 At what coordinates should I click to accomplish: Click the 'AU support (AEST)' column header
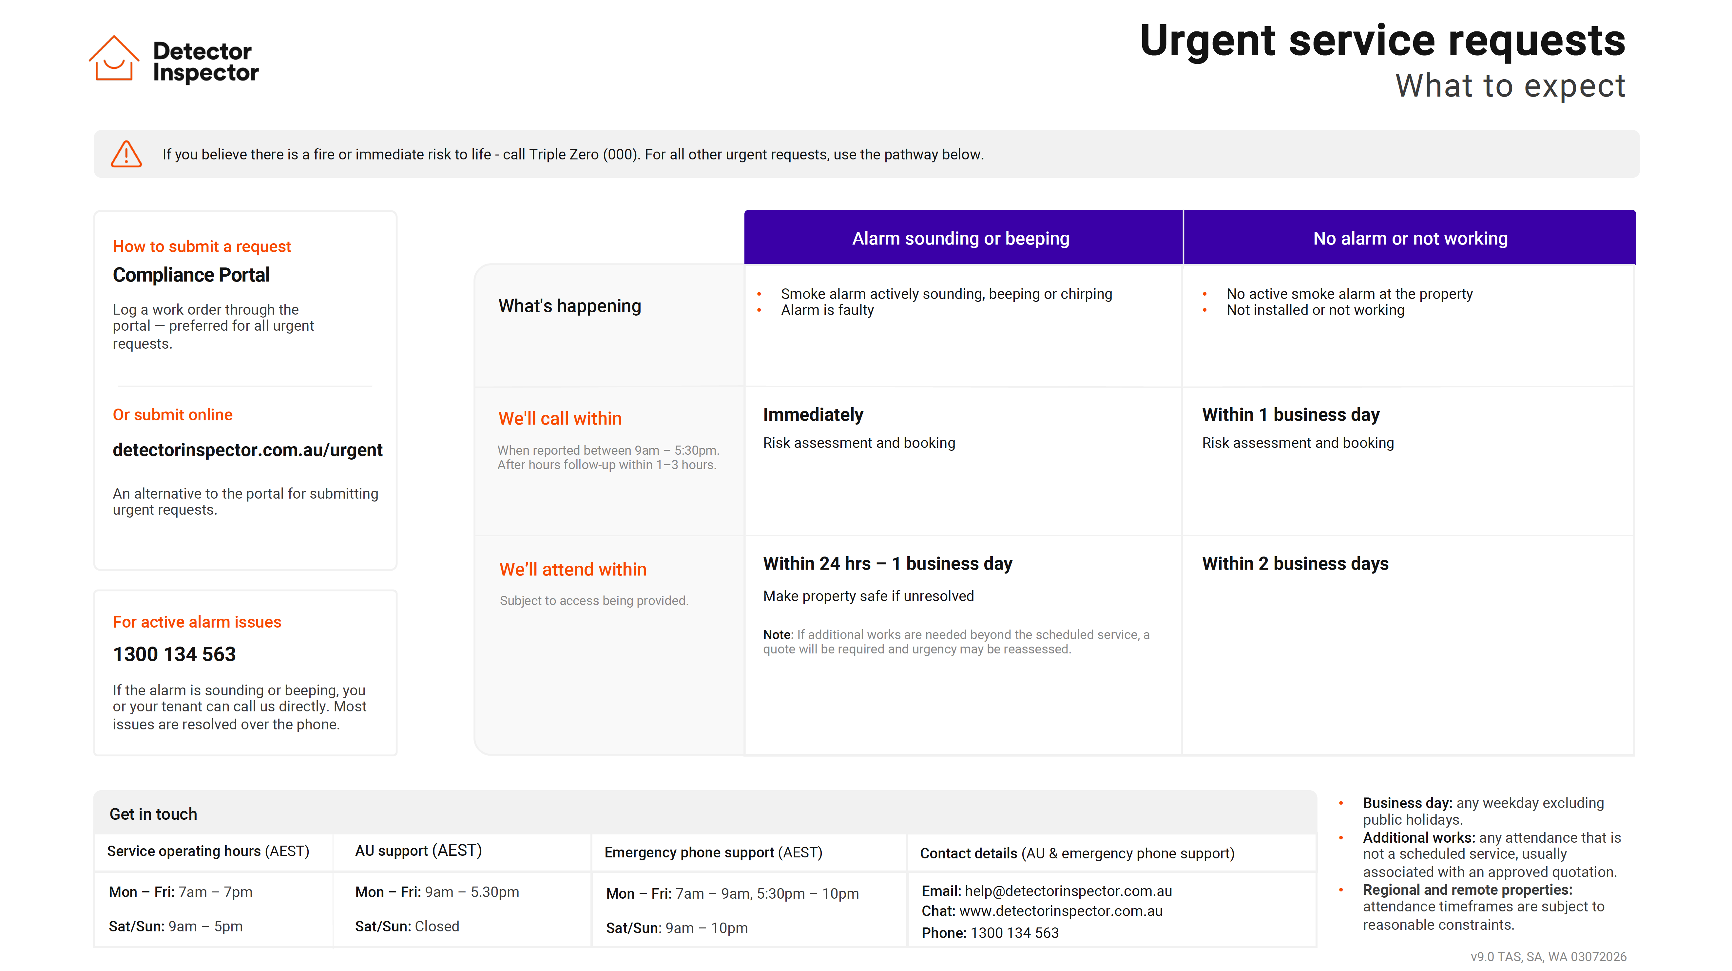tap(418, 851)
